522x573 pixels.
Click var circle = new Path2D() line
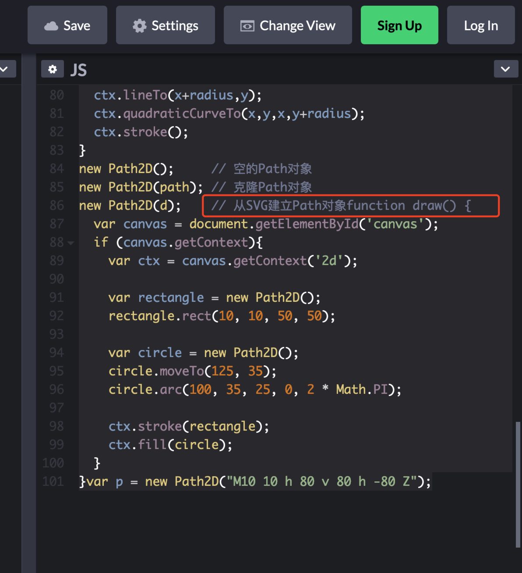[x=204, y=353]
